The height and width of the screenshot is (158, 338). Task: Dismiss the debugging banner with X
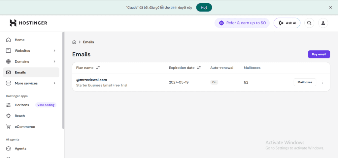[x=330, y=7]
